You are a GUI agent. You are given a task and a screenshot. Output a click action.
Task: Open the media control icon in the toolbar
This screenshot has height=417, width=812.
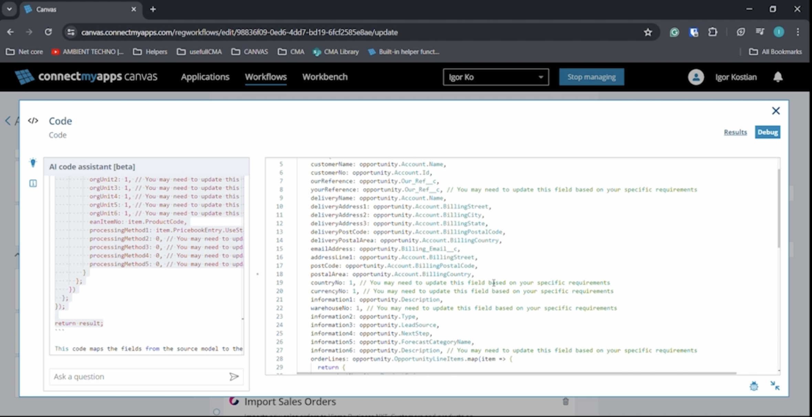point(760,32)
